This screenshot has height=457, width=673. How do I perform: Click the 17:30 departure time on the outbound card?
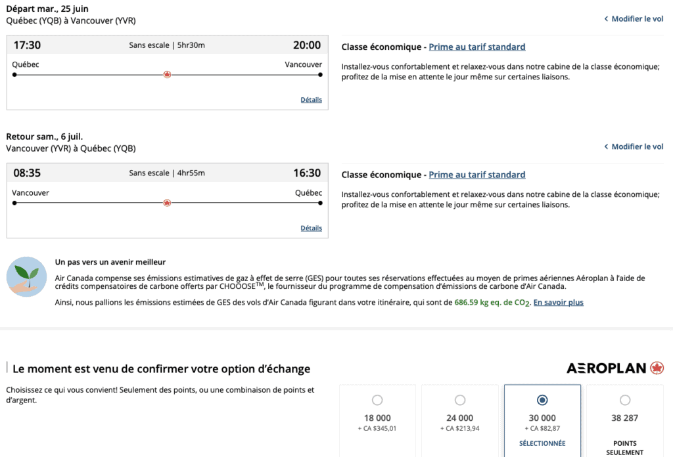click(x=27, y=45)
